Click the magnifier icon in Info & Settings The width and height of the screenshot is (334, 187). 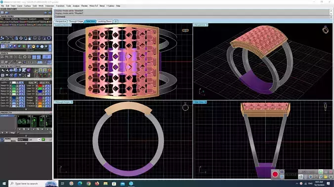3,70
